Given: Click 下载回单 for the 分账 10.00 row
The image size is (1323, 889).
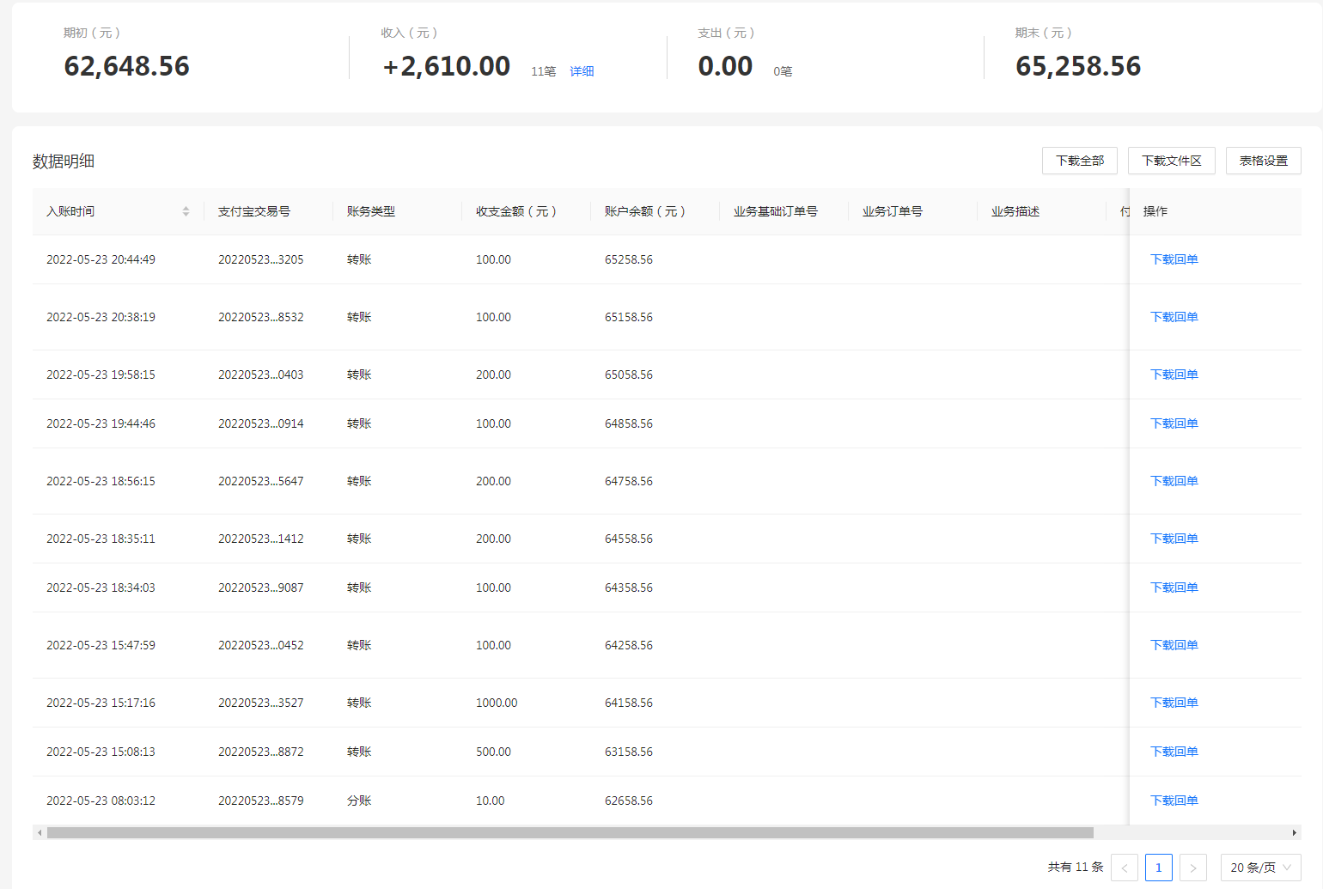Looking at the screenshot, I should 1174,801.
